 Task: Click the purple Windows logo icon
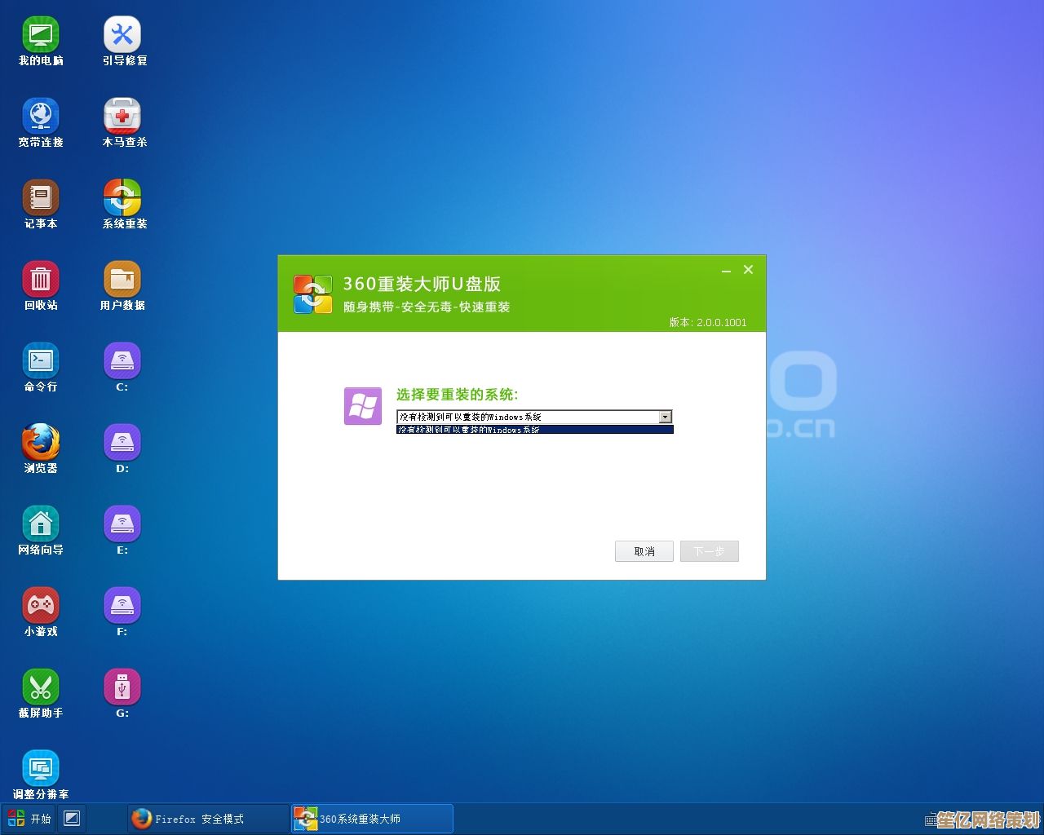[363, 406]
